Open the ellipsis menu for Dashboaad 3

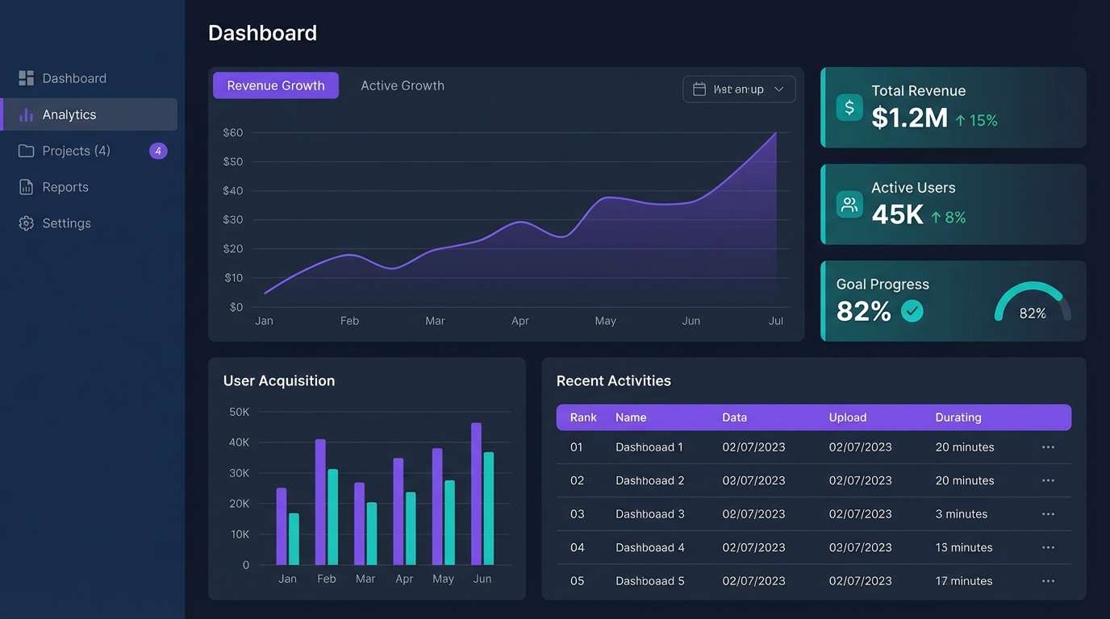[x=1048, y=513]
